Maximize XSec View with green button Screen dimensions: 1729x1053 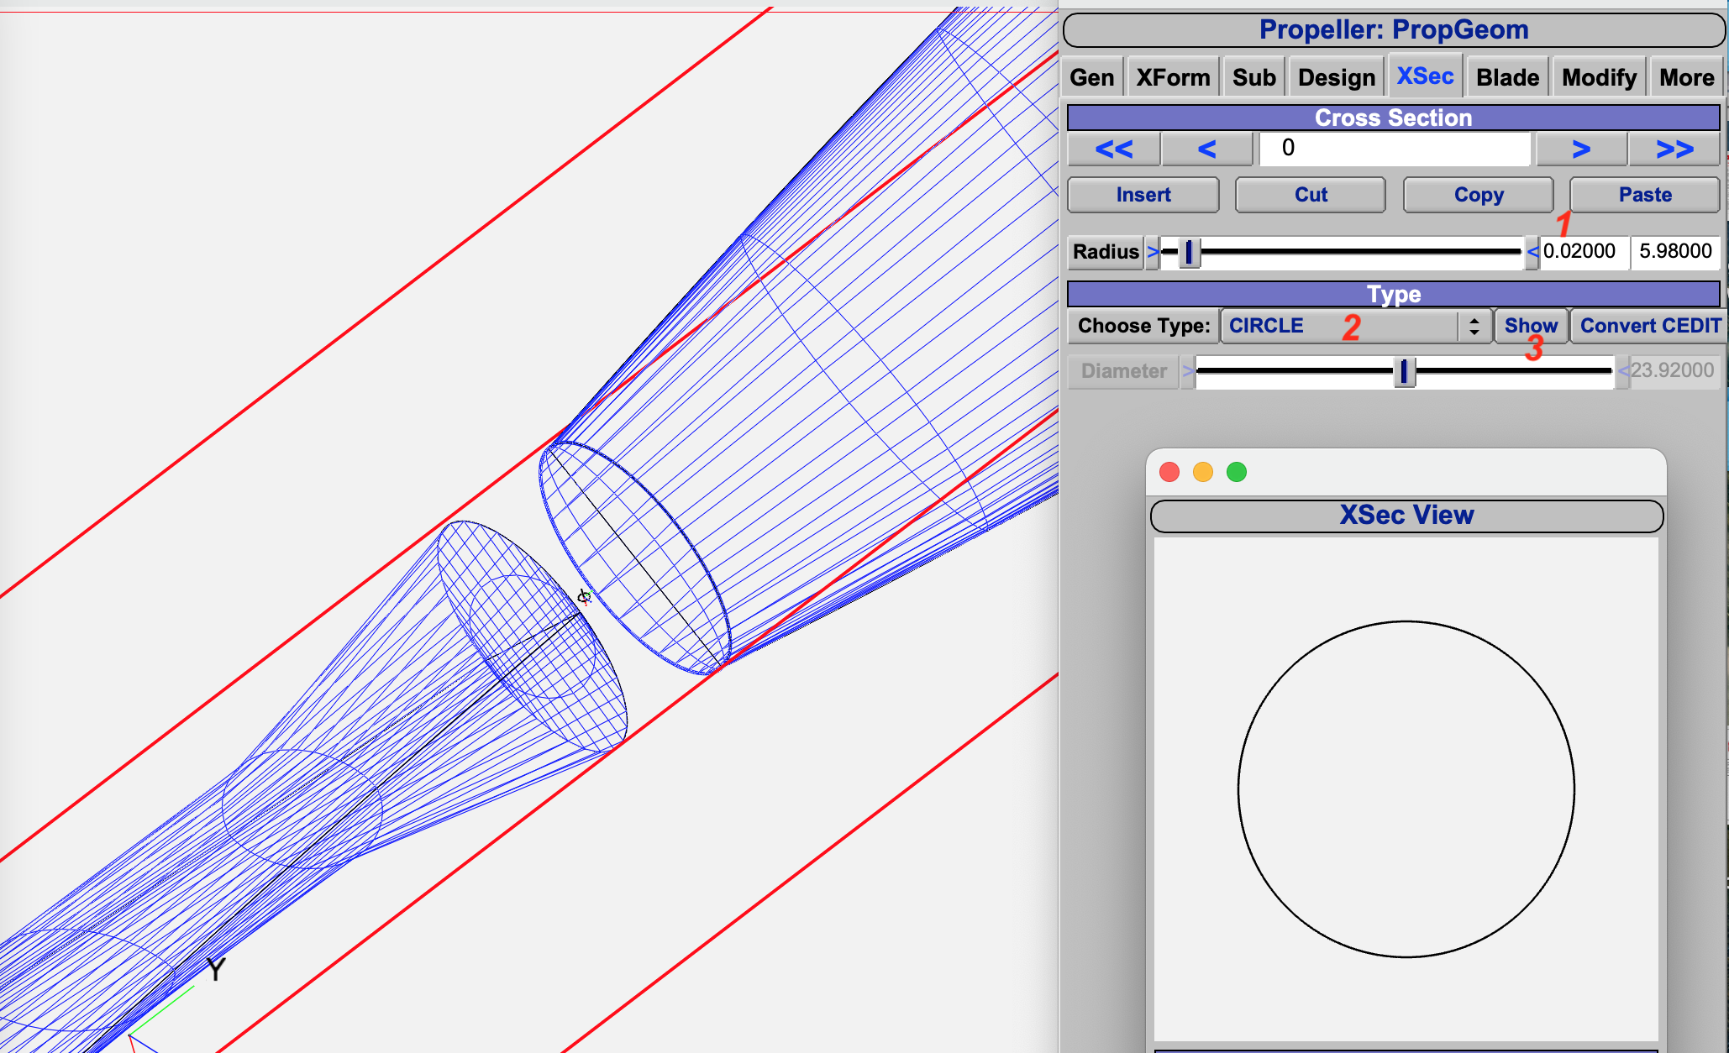click(1236, 472)
